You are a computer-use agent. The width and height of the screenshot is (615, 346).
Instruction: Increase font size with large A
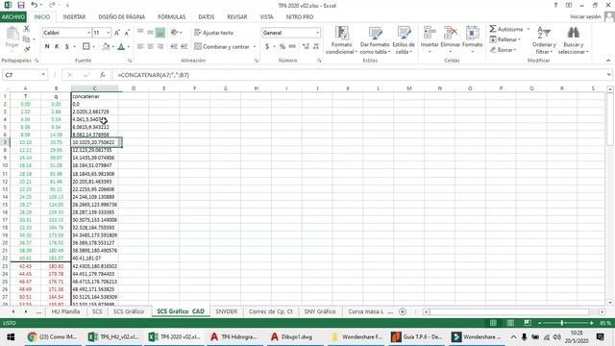(117, 33)
